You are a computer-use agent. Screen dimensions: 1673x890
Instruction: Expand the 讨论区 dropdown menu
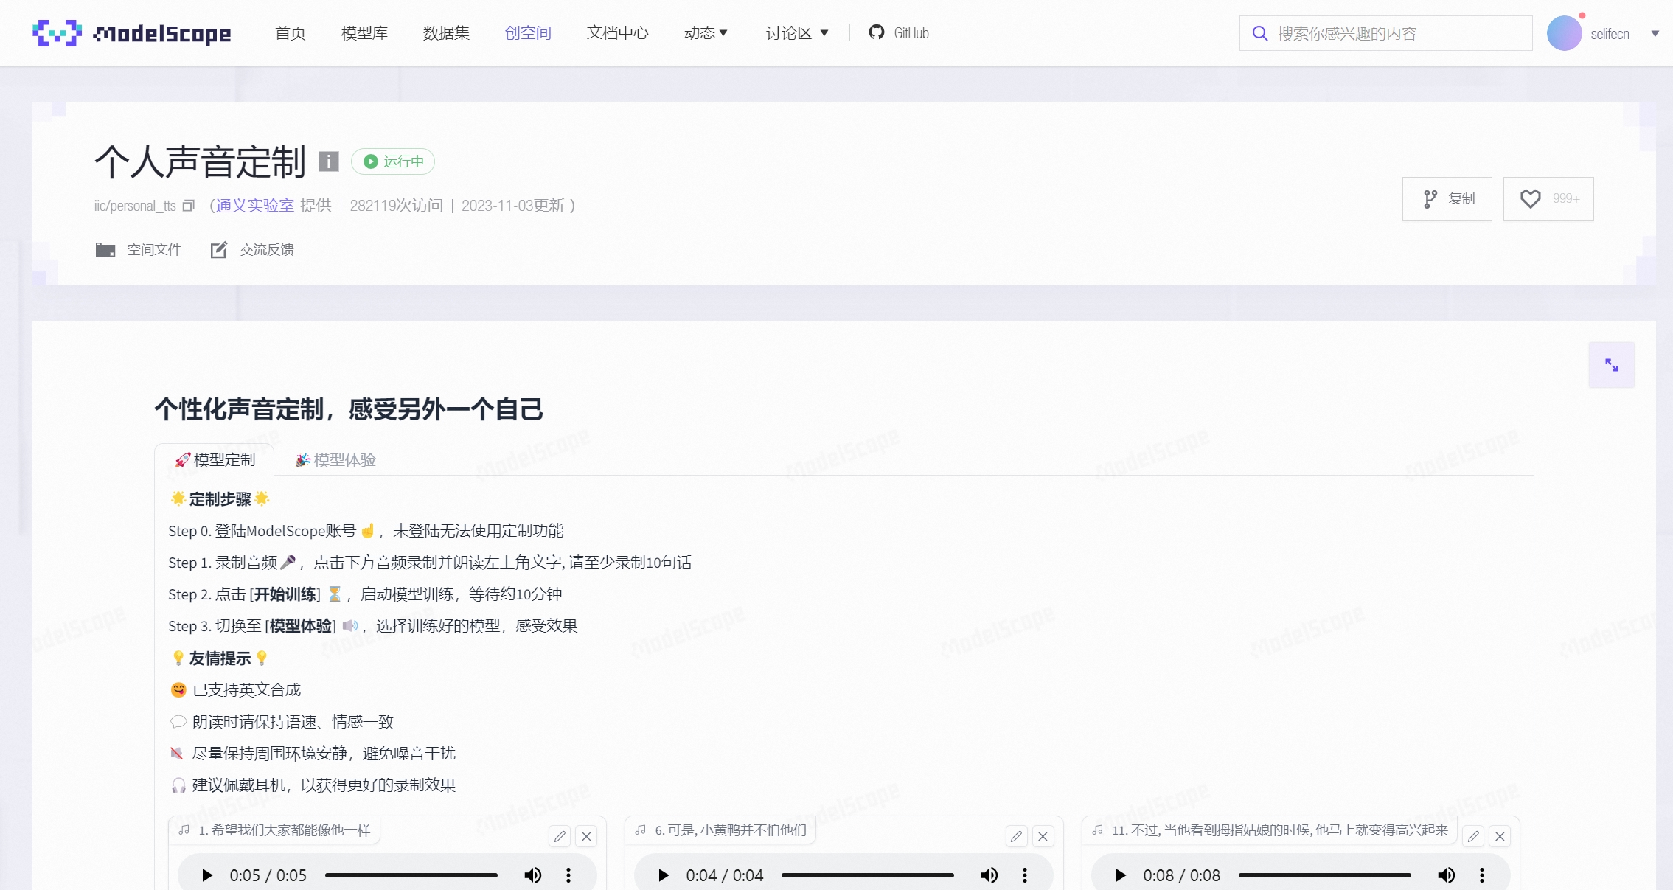797,33
